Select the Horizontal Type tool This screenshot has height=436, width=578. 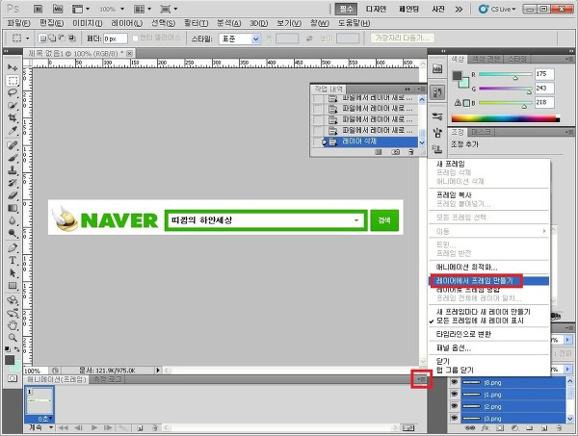[x=13, y=260]
